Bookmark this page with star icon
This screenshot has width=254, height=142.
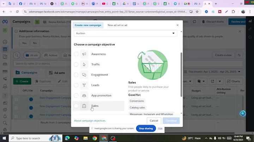[197, 12]
